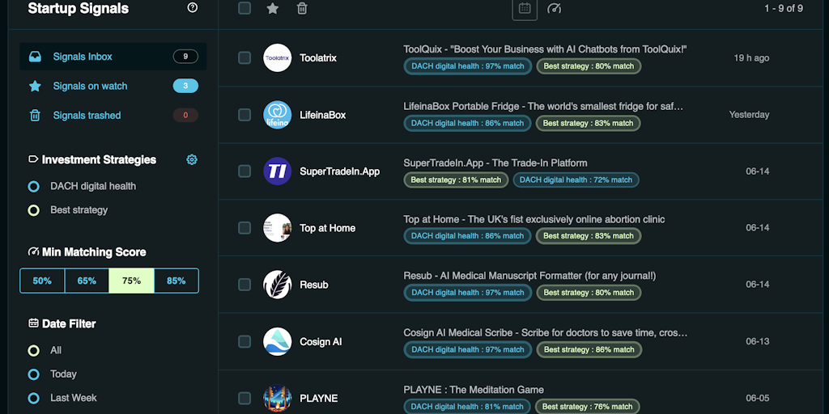Image resolution: width=829 pixels, height=414 pixels.
Task: Click PLAYNE DACH digital health 81% tag
Action: point(467,406)
